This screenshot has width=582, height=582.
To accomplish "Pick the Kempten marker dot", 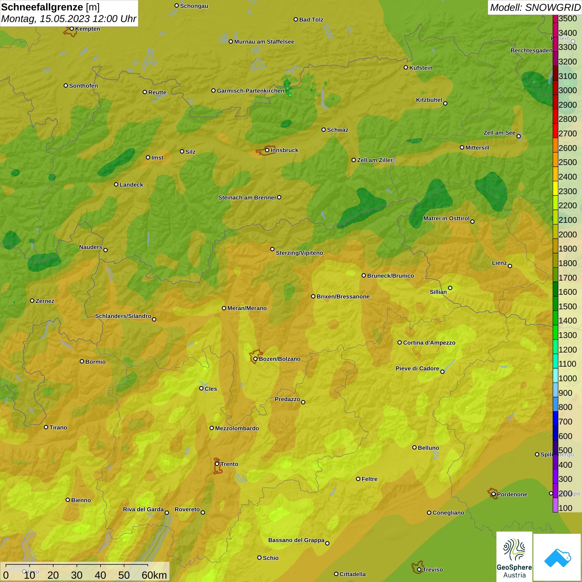I will 72,29.
